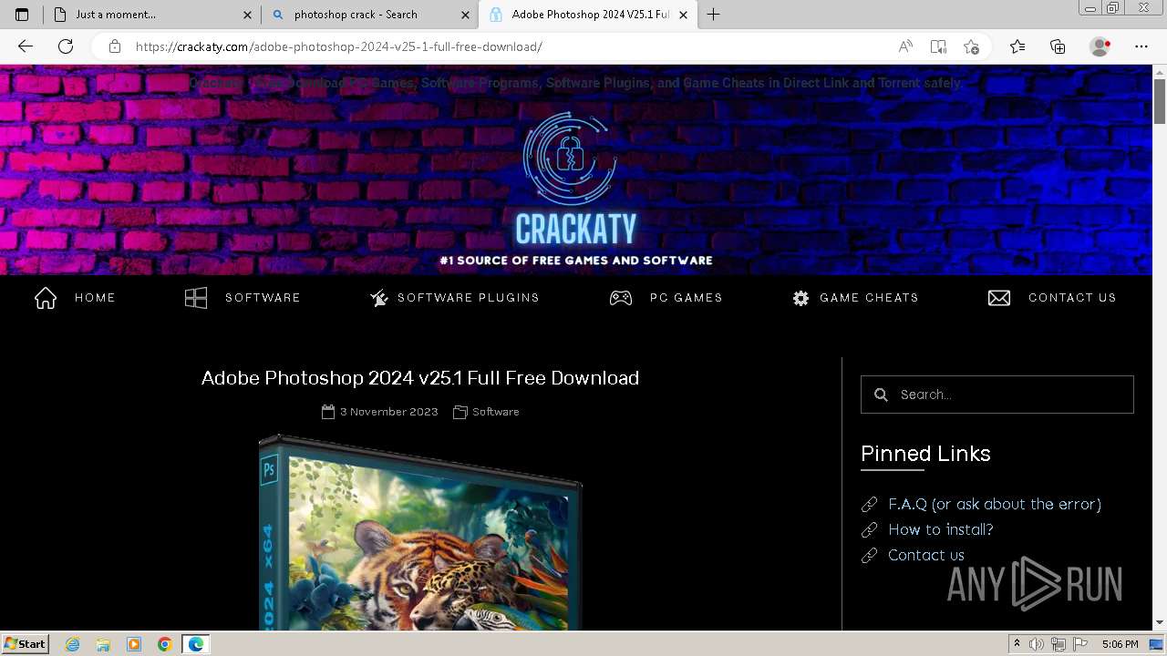Open 'Contact us' pinned link
The height and width of the screenshot is (656, 1167).
coord(926,555)
